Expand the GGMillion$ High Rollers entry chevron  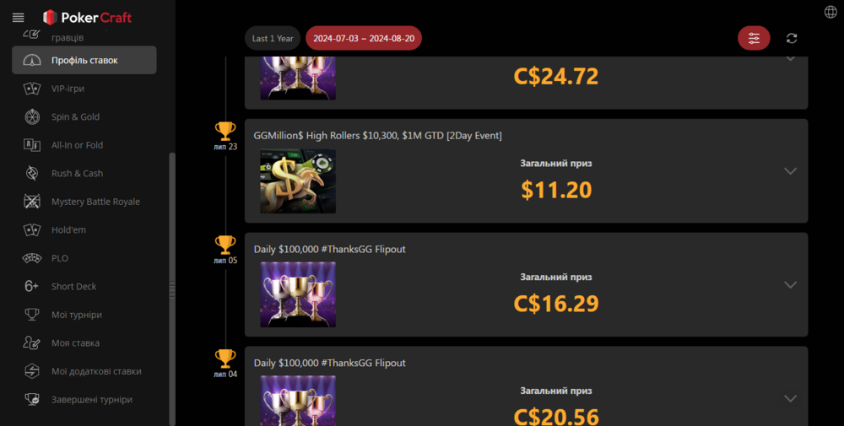[790, 171]
